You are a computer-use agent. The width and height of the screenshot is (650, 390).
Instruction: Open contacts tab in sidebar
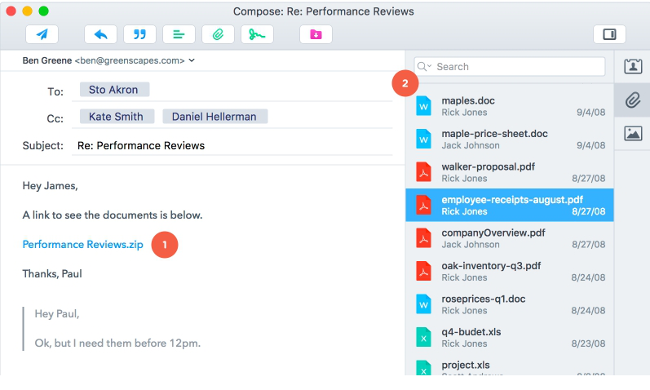(633, 66)
